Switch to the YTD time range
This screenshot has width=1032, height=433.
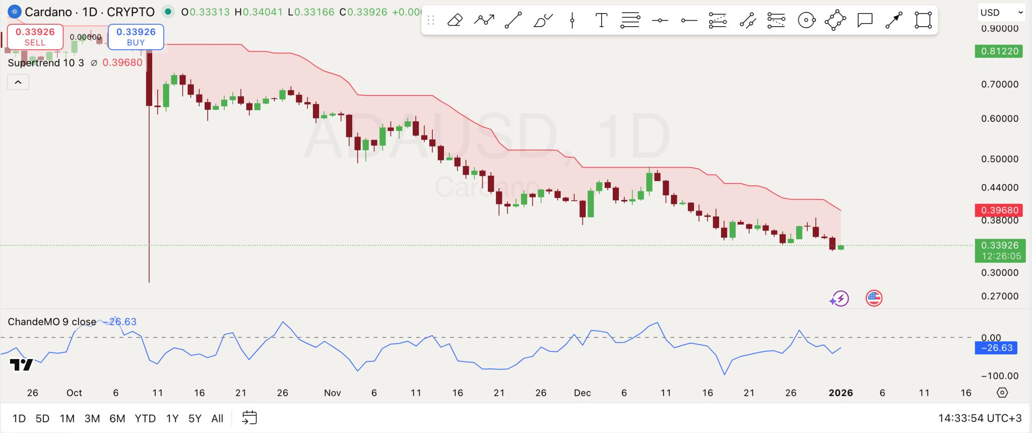coord(145,418)
